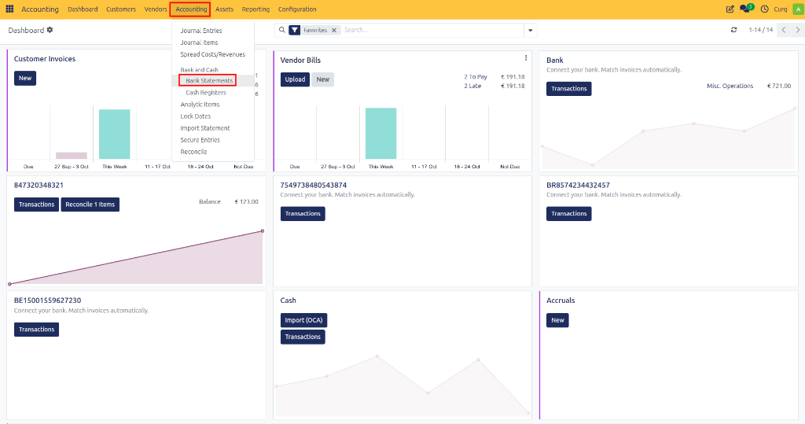Click This Week bar in Vendor Bills chart
The image size is (805, 424).
(x=381, y=134)
